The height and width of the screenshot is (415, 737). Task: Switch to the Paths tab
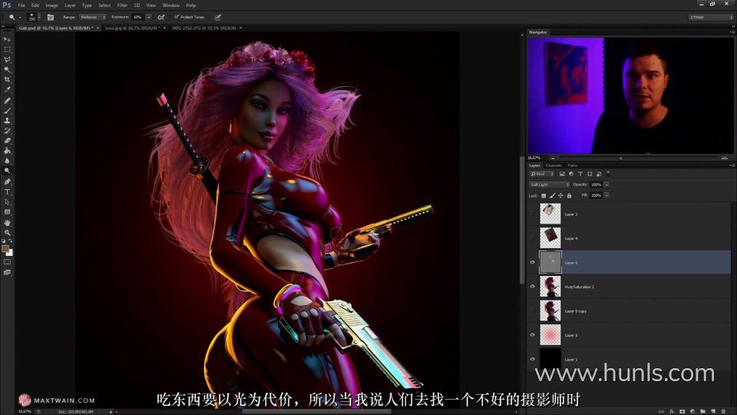pos(572,166)
